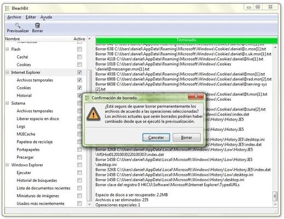This screenshot has width=284, height=219.
Task: Select the Precargar item
Action: 25,157
